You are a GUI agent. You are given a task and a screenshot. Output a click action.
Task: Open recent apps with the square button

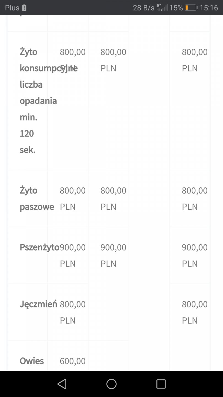click(161, 384)
